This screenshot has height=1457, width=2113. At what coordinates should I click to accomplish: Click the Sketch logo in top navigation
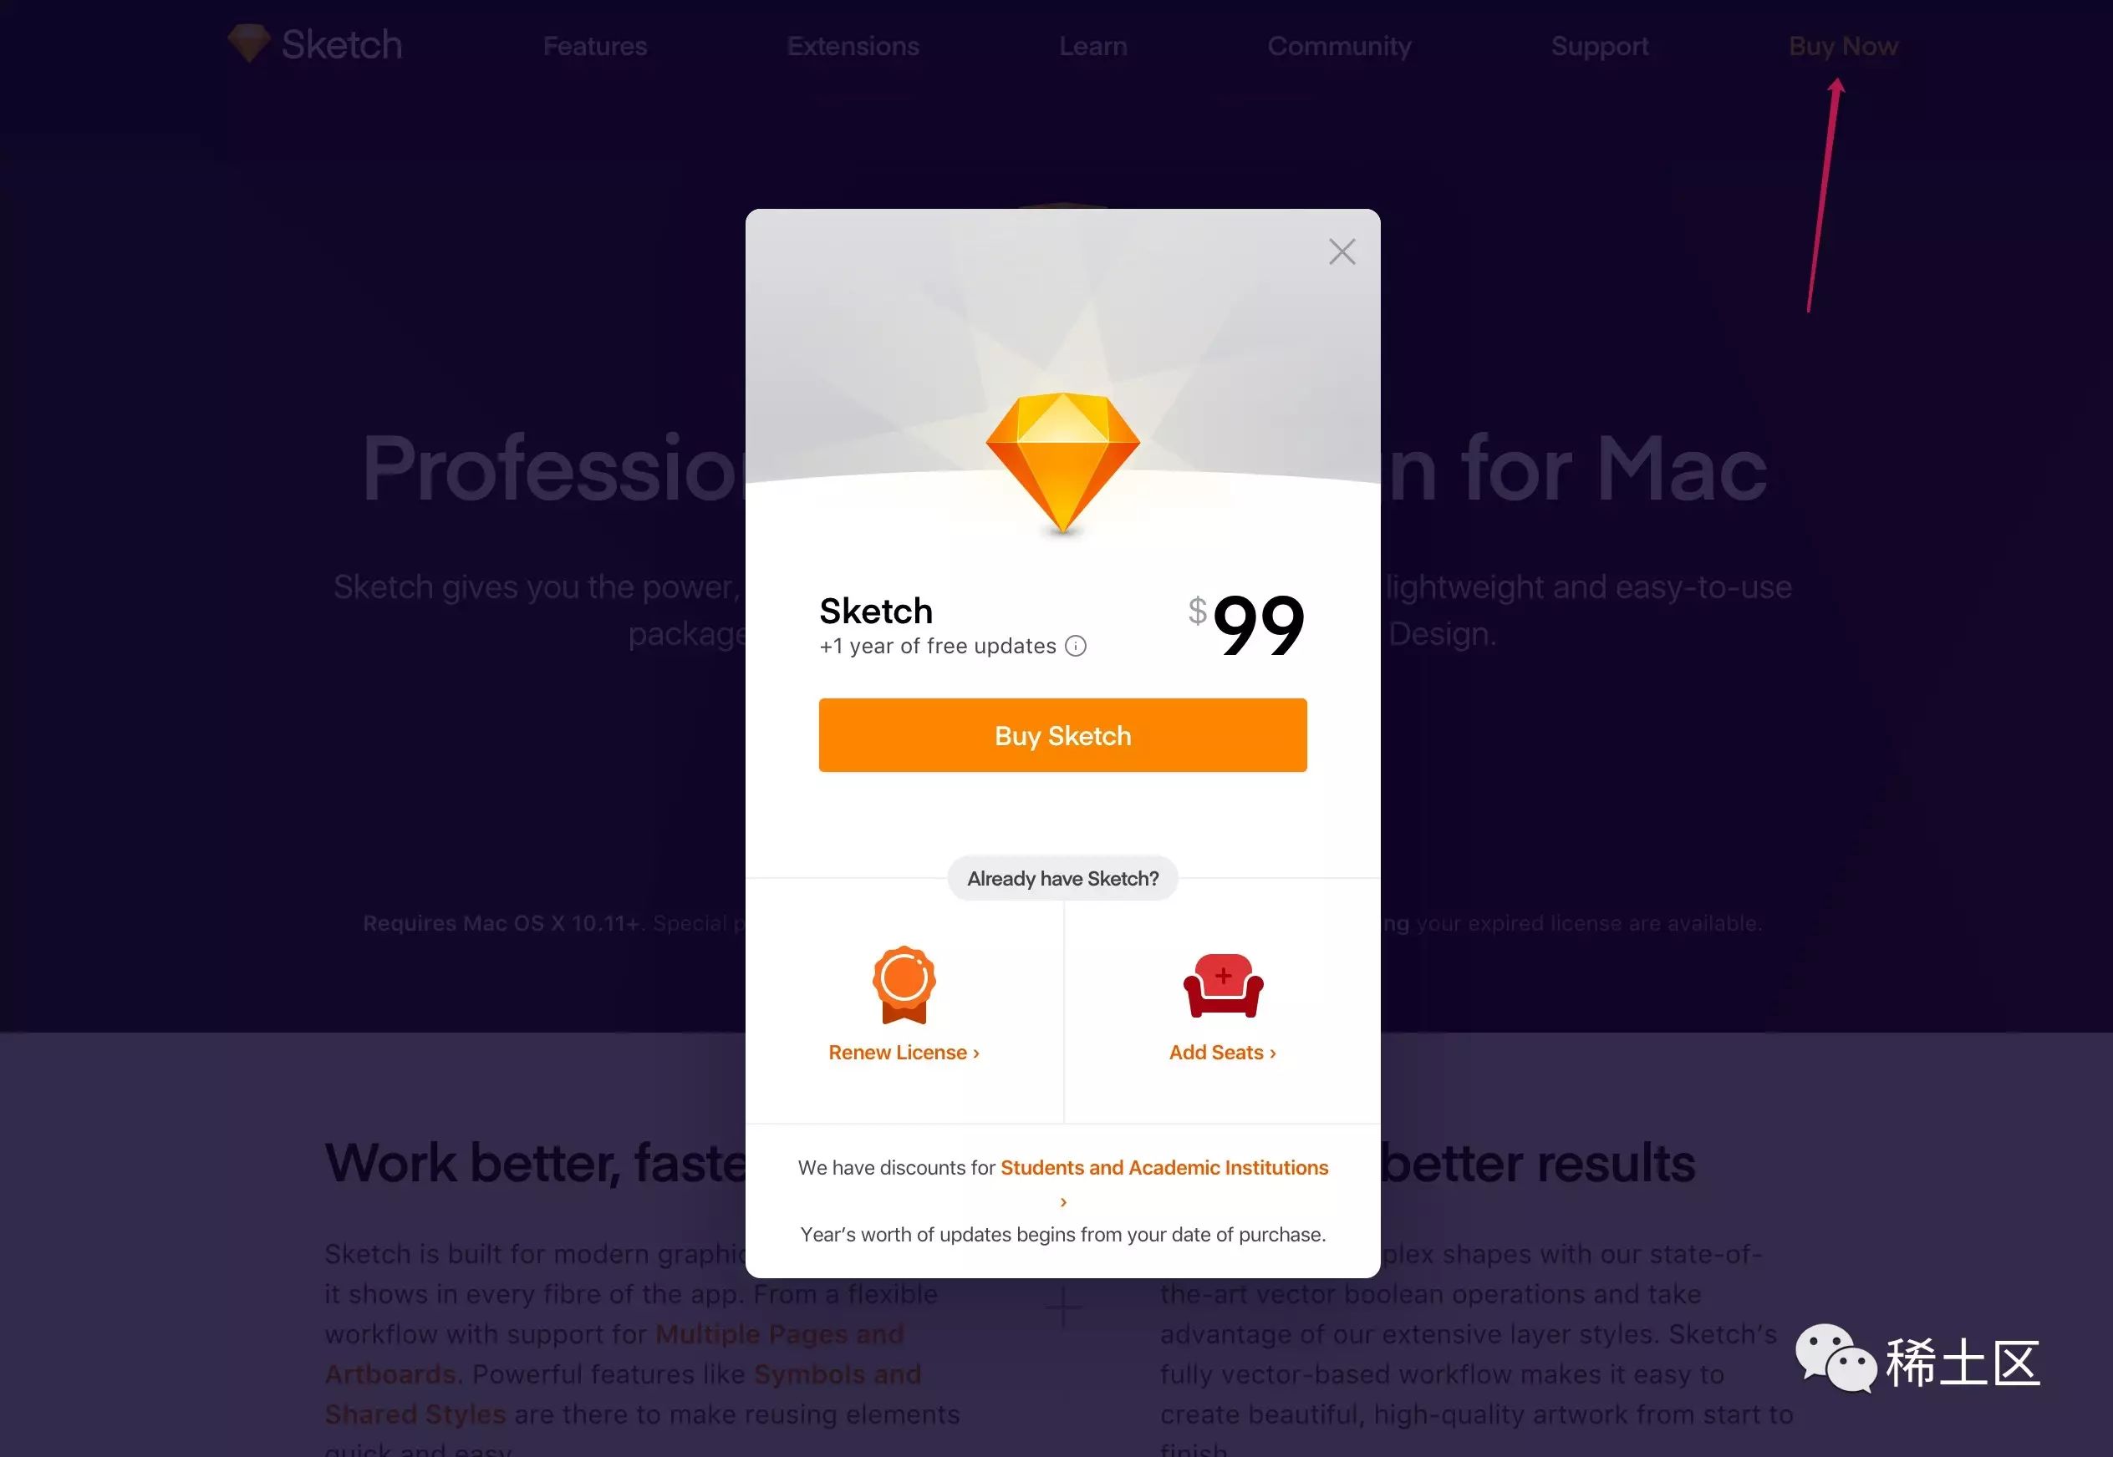[x=315, y=43]
